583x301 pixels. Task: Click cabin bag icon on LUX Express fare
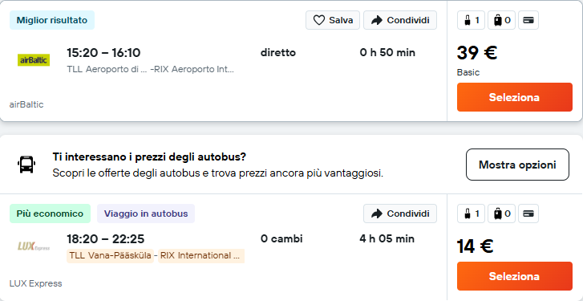468,214
